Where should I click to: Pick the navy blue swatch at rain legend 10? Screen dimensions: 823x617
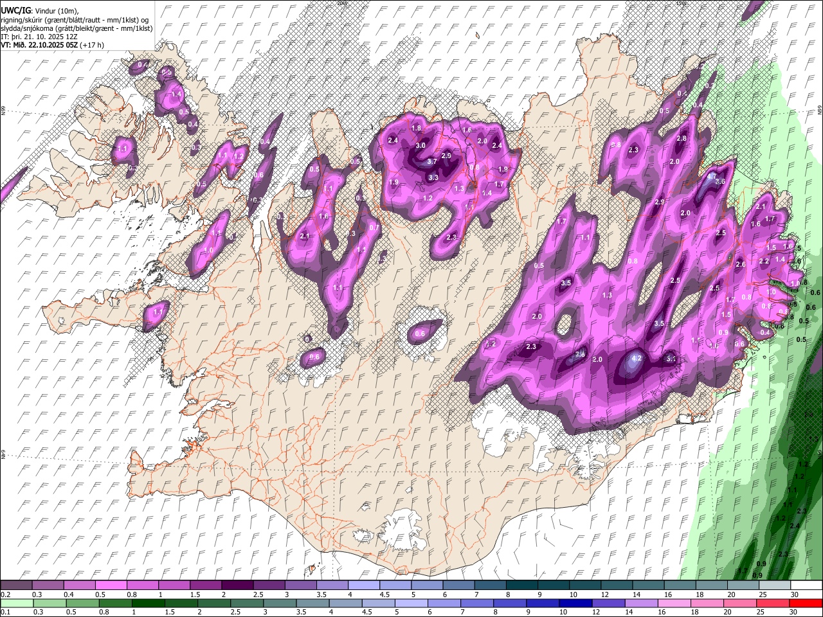575,604
